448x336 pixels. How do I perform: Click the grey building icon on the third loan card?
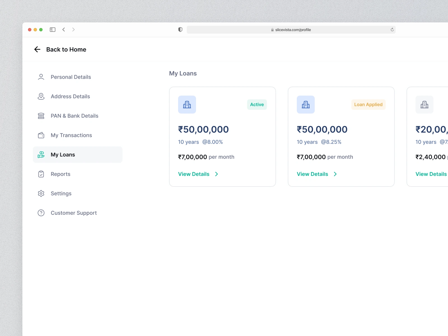tap(424, 105)
